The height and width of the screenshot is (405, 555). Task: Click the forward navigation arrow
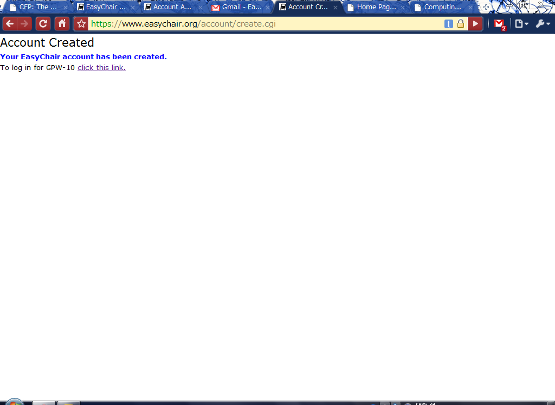(x=24, y=24)
